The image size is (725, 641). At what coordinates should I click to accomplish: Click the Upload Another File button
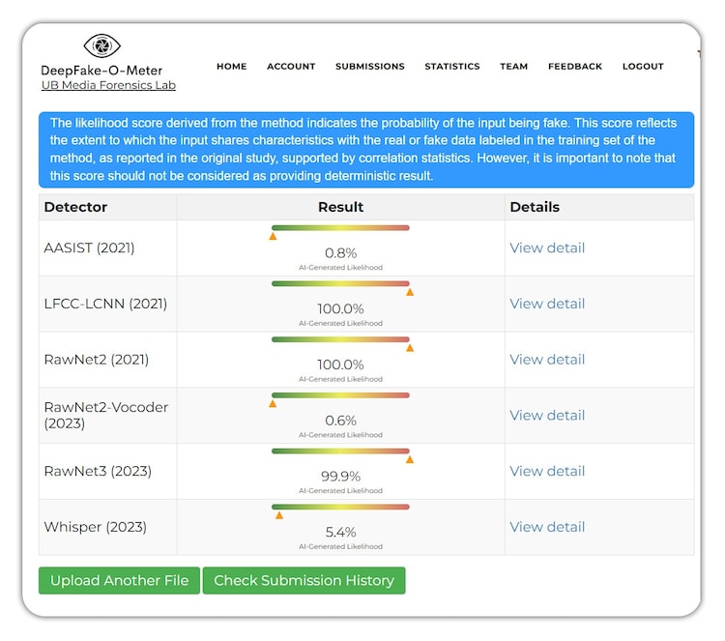(x=119, y=580)
